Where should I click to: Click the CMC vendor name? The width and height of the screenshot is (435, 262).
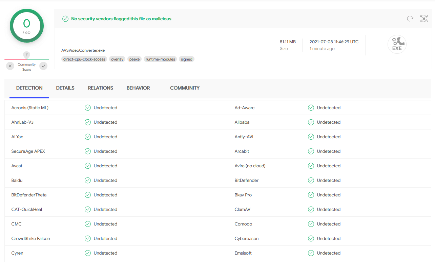pyautogui.click(x=17, y=224)
